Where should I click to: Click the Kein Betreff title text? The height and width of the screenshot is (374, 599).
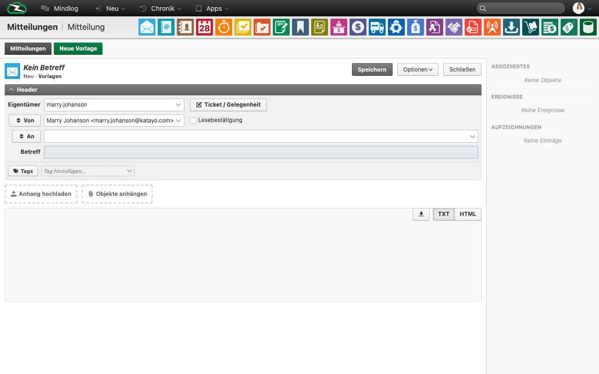[x=44, y=68]
